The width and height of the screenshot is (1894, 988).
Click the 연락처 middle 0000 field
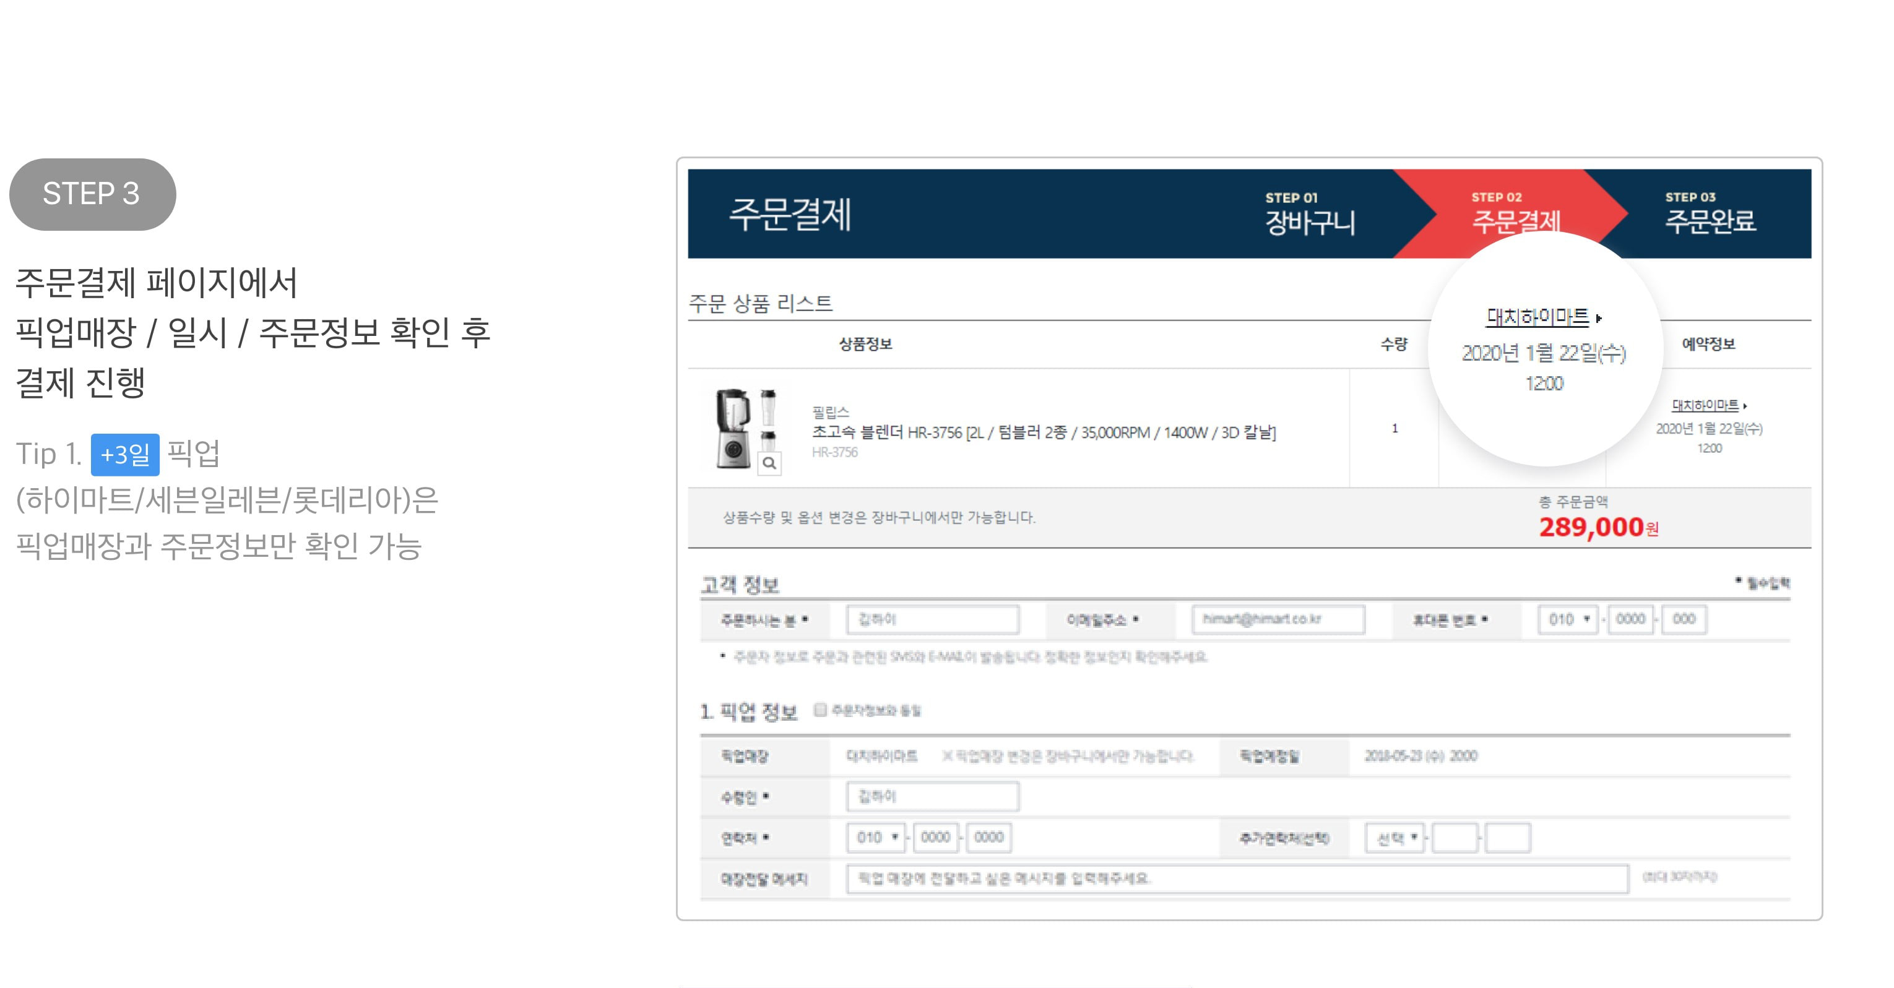pos(936,837)
